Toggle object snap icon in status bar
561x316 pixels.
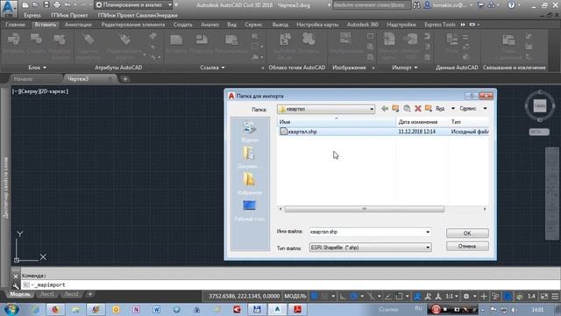pos(400,297)
